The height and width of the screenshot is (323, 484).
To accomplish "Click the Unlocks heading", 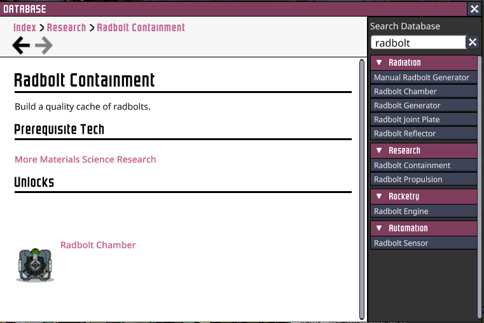I will pos(34,182).
